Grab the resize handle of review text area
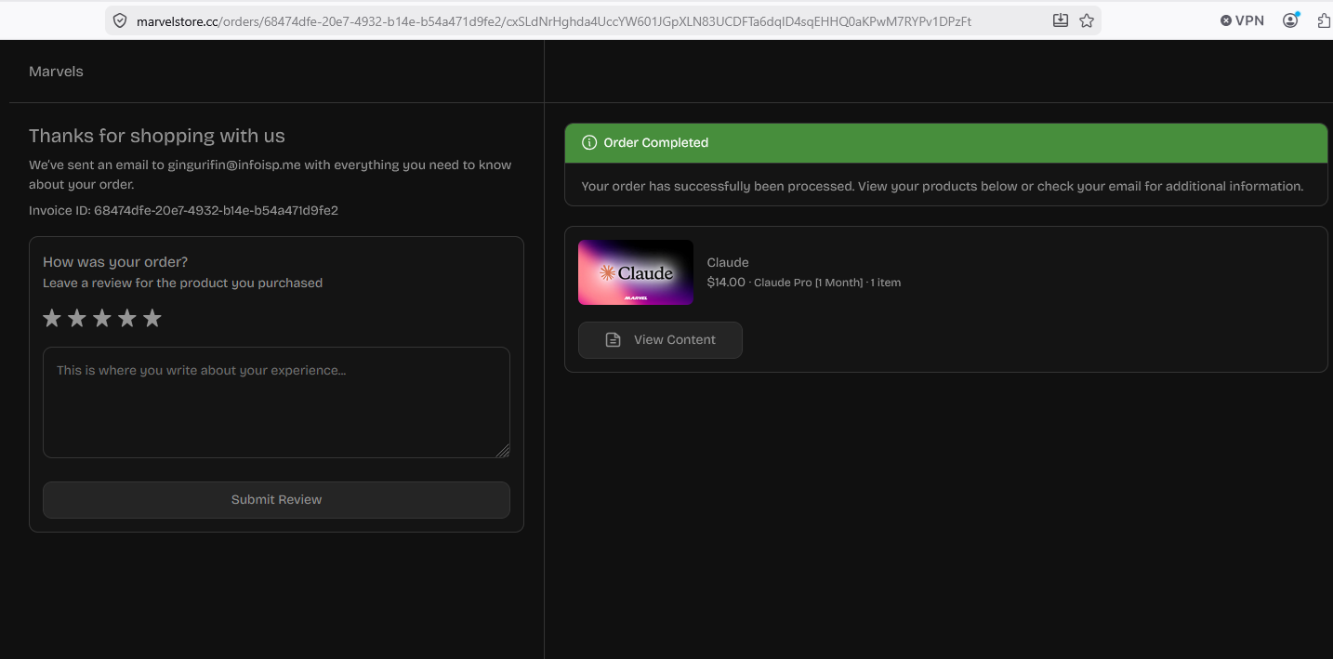 pyautogui.click(x=503, y=451)
